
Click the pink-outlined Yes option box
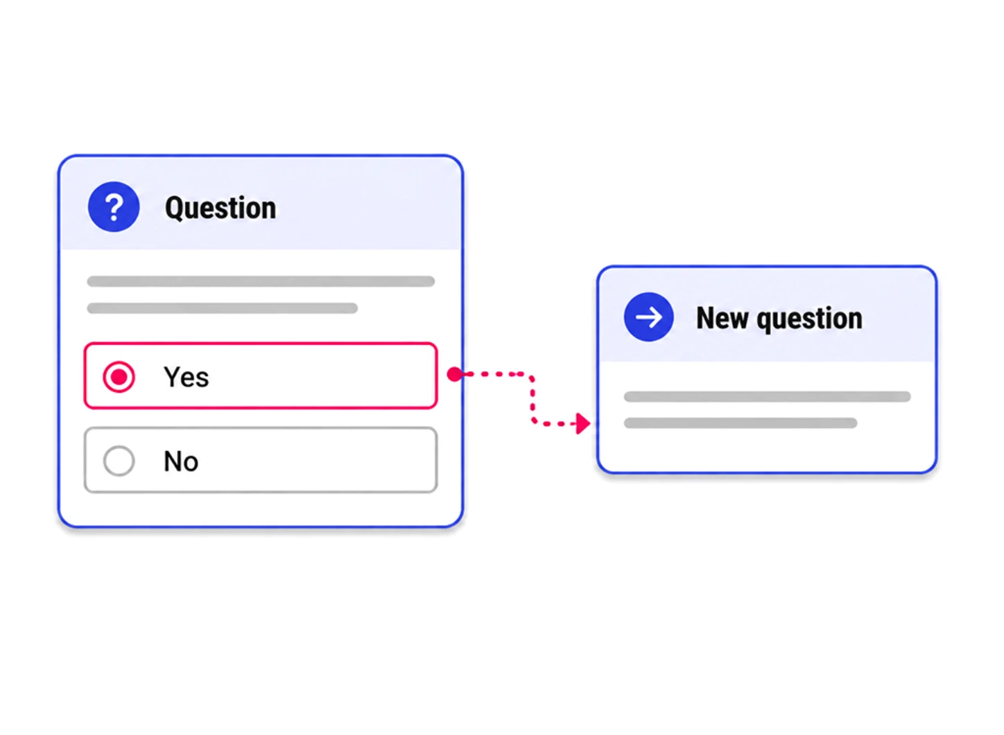coord(261,376)
